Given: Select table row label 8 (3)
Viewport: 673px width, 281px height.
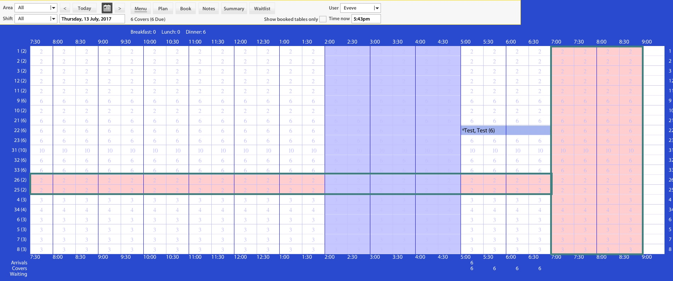Looking at the screenshot, I should [21, 249].
